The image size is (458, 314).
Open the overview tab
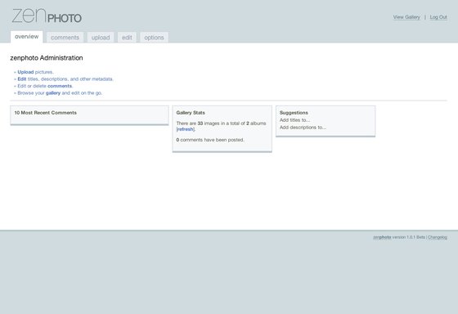(x=26, y=37)
